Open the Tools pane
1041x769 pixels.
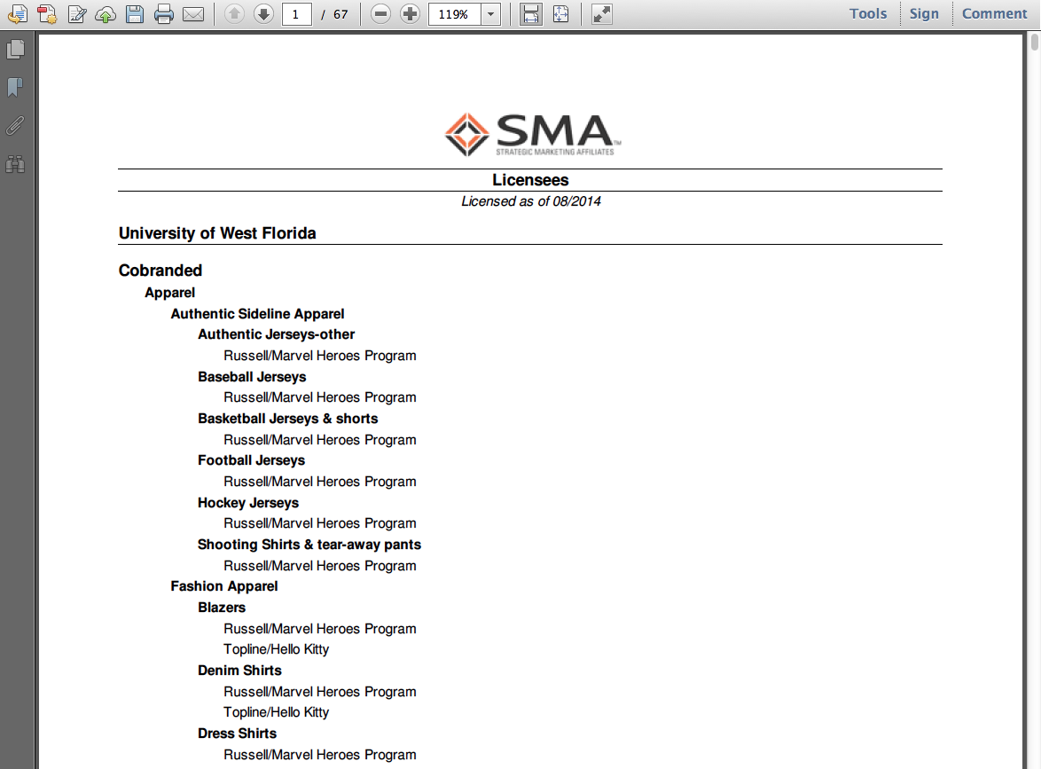click(x=868, y=14)
